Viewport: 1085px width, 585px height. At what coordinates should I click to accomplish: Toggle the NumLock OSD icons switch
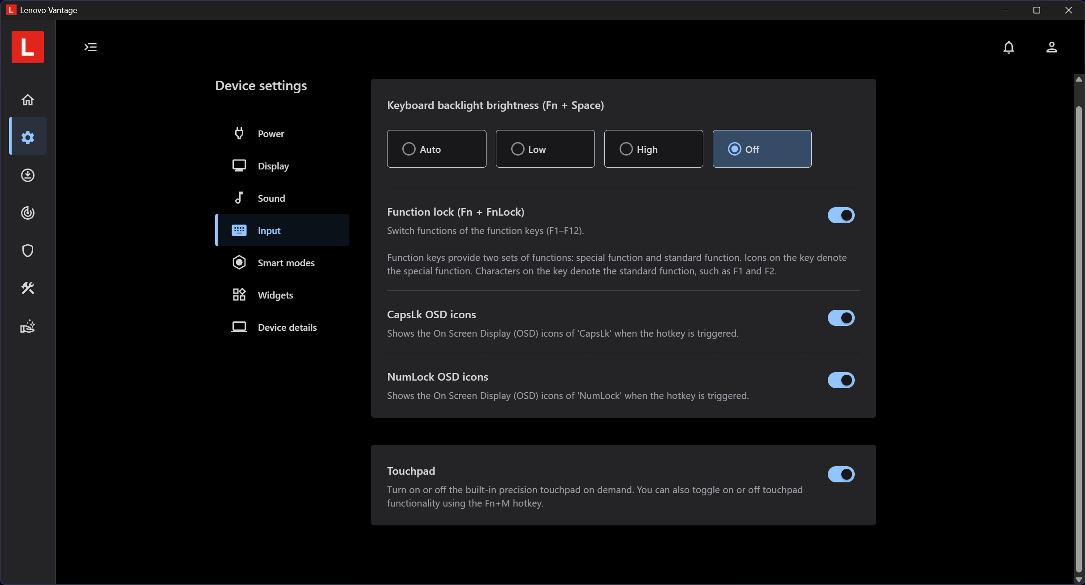[841, 380]
